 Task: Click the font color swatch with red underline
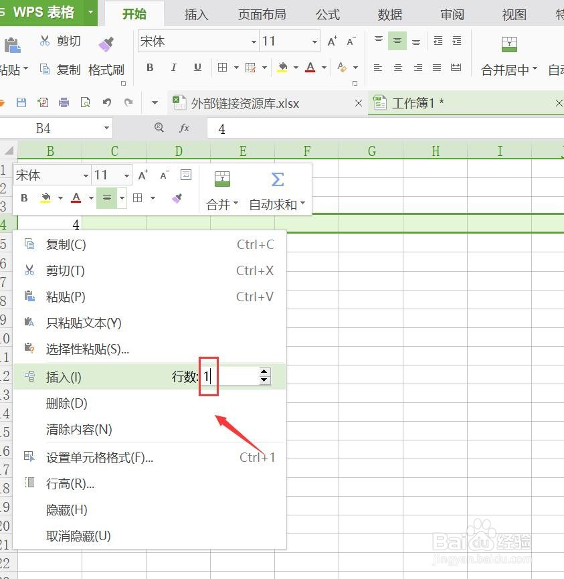[311, 68]
